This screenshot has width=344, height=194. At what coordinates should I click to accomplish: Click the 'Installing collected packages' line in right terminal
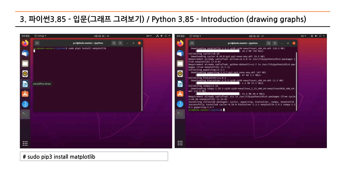(x=241, y=102)
